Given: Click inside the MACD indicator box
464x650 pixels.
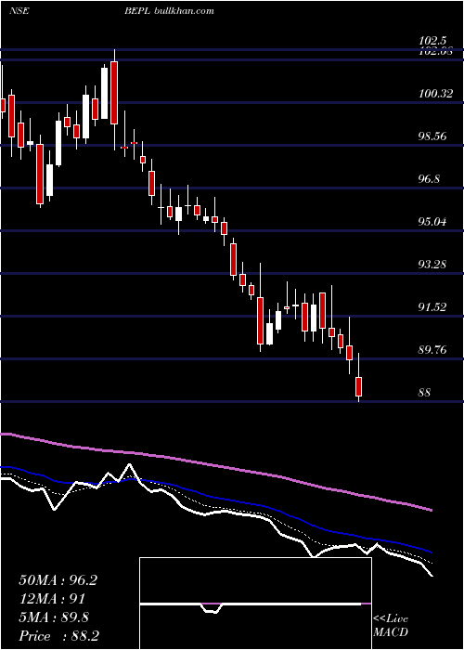Looking at the screenshot, I should (255, 604).
